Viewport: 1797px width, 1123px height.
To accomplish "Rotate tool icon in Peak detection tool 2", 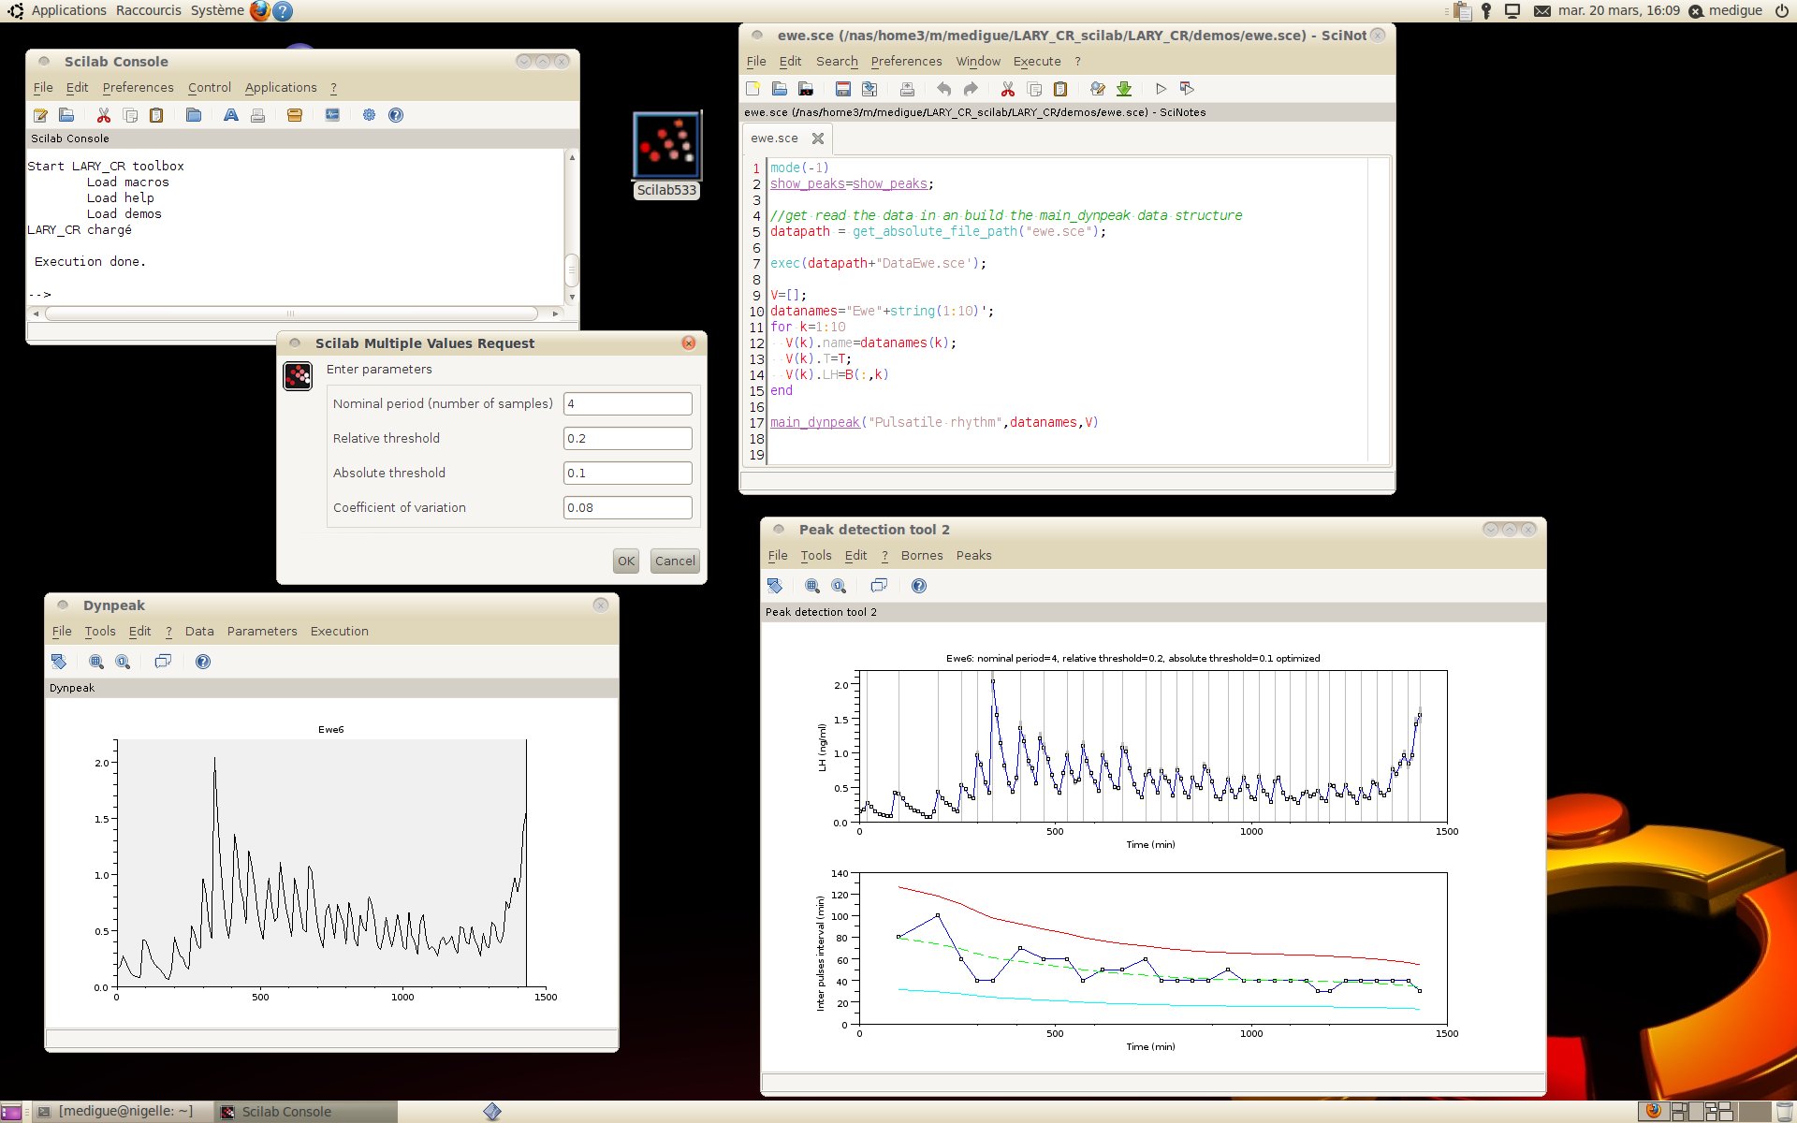I will [775, 586].
